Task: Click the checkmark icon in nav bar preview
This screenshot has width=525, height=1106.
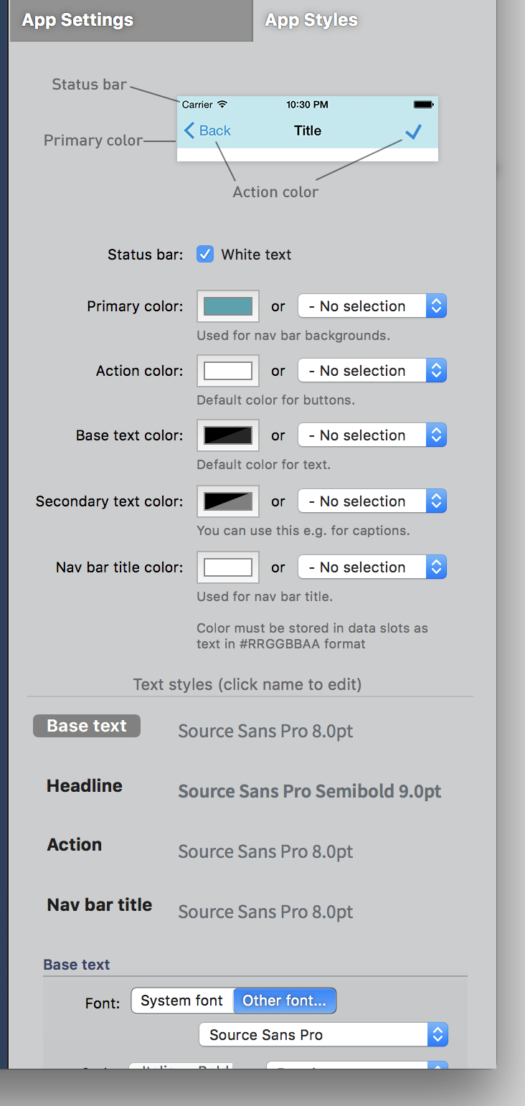Action: click(x=413, y=131)
